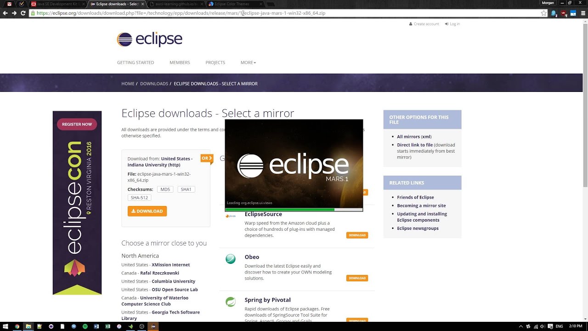The image size is (588, 331).
Task: Open Updating and installing Eclipse components link
Action: pos(422,217)
